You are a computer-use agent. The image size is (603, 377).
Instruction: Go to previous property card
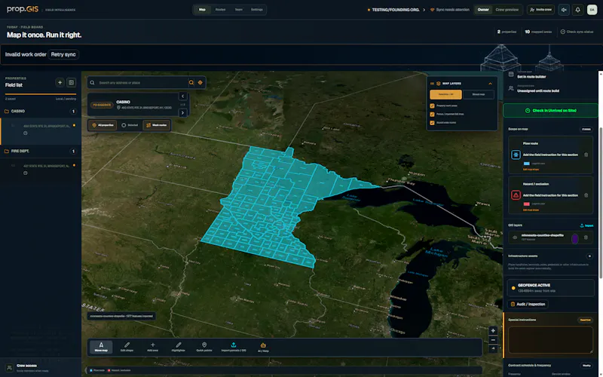pos(182,97)
